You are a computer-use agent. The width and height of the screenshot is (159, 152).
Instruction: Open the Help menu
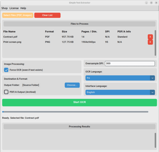pos(23,8)
